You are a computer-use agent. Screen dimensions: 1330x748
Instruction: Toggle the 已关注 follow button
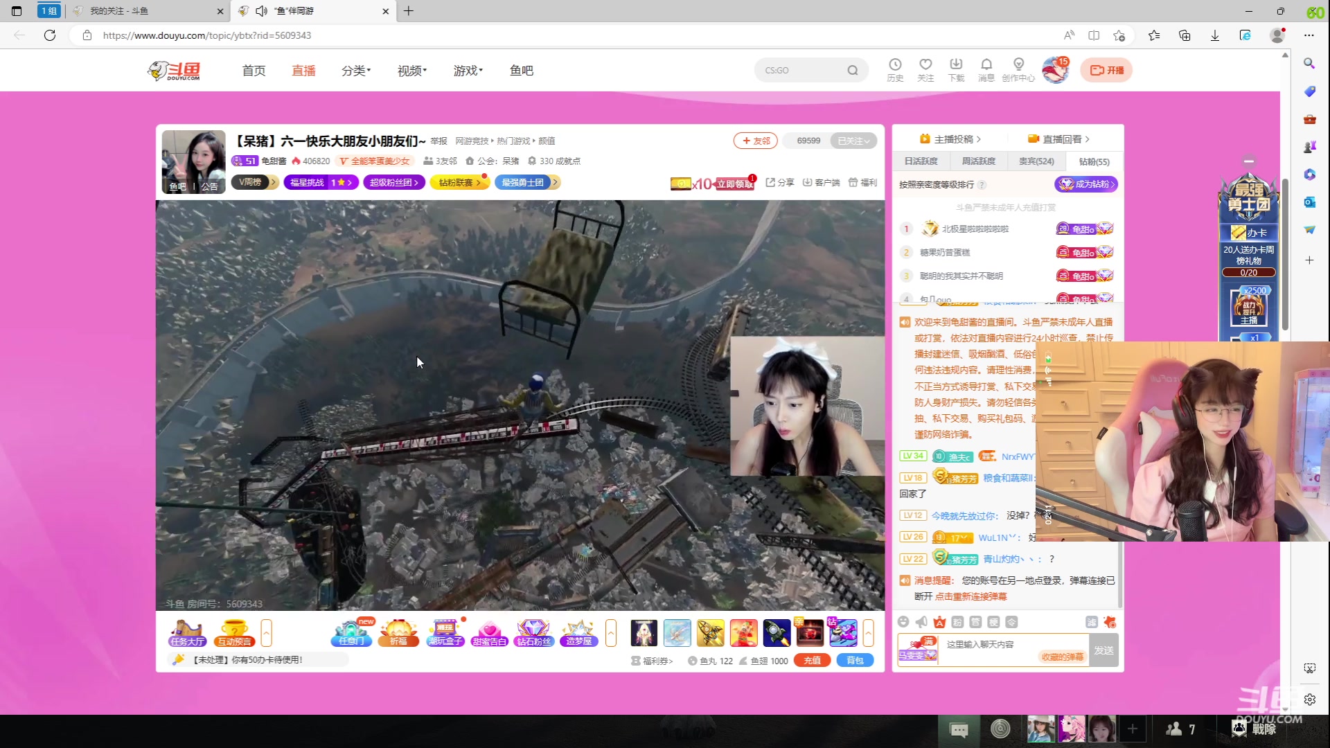853,141
